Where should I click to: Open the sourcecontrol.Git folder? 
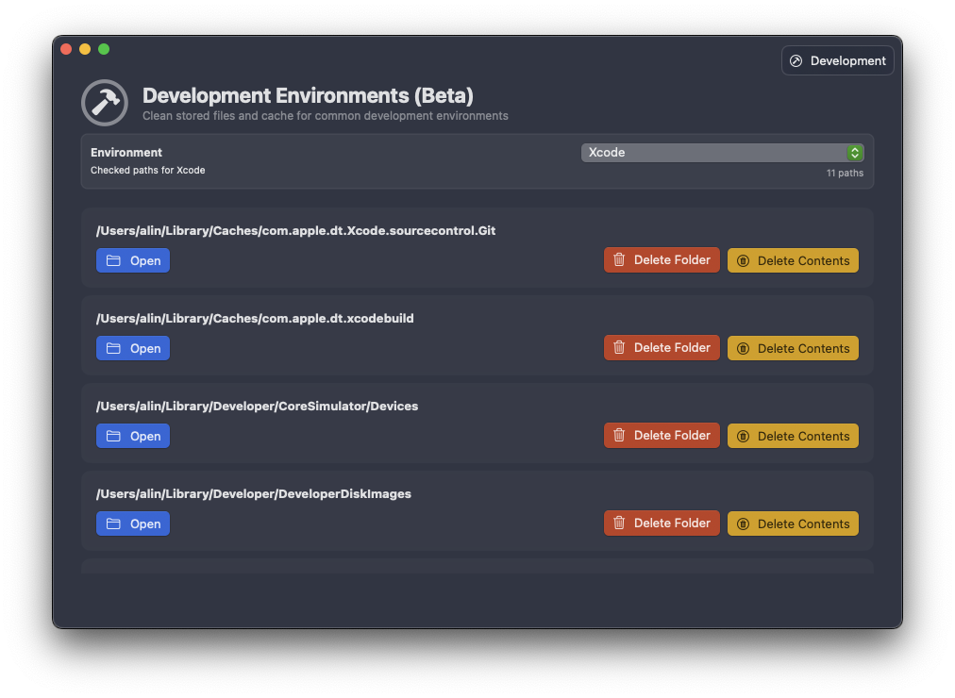point(133,260)
